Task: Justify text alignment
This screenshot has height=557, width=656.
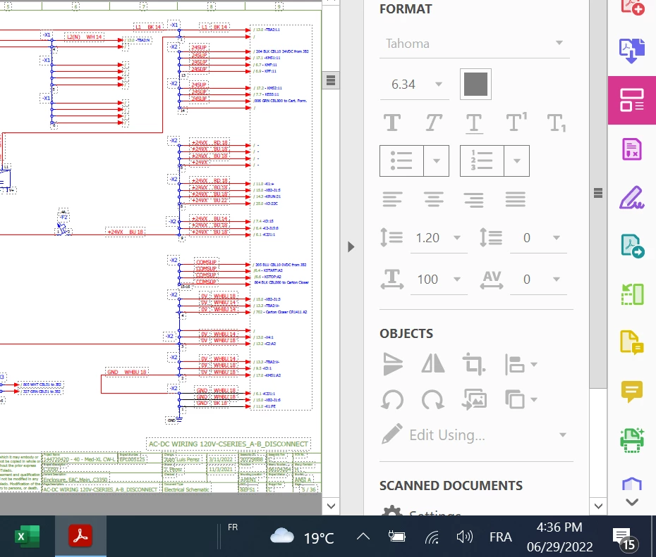Action: tap(516, 199)
